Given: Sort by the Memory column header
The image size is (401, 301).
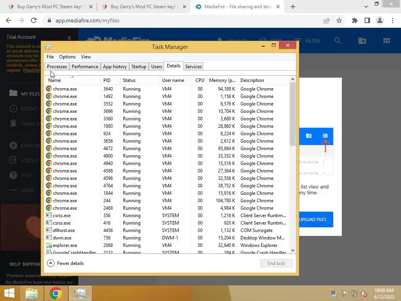Looking at the screenshot, I should click(222, 80).
